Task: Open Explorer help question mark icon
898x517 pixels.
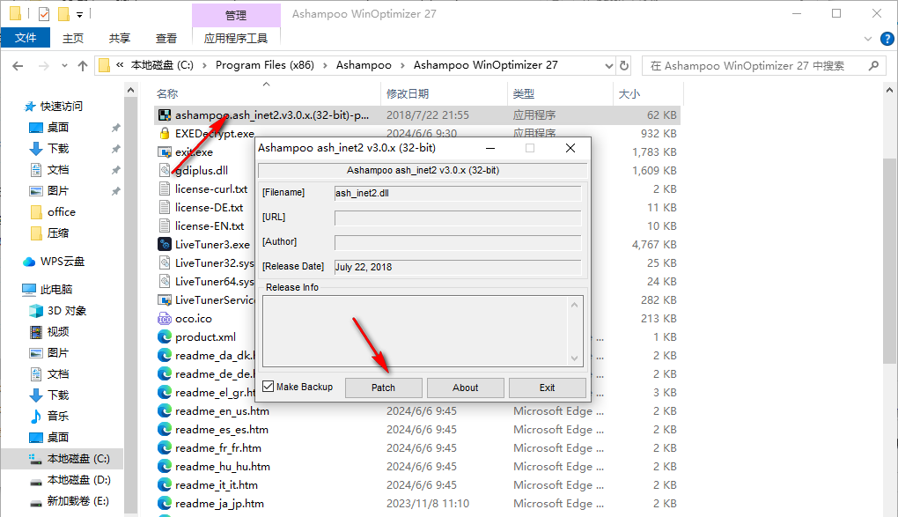Action: tap(886, 39)
